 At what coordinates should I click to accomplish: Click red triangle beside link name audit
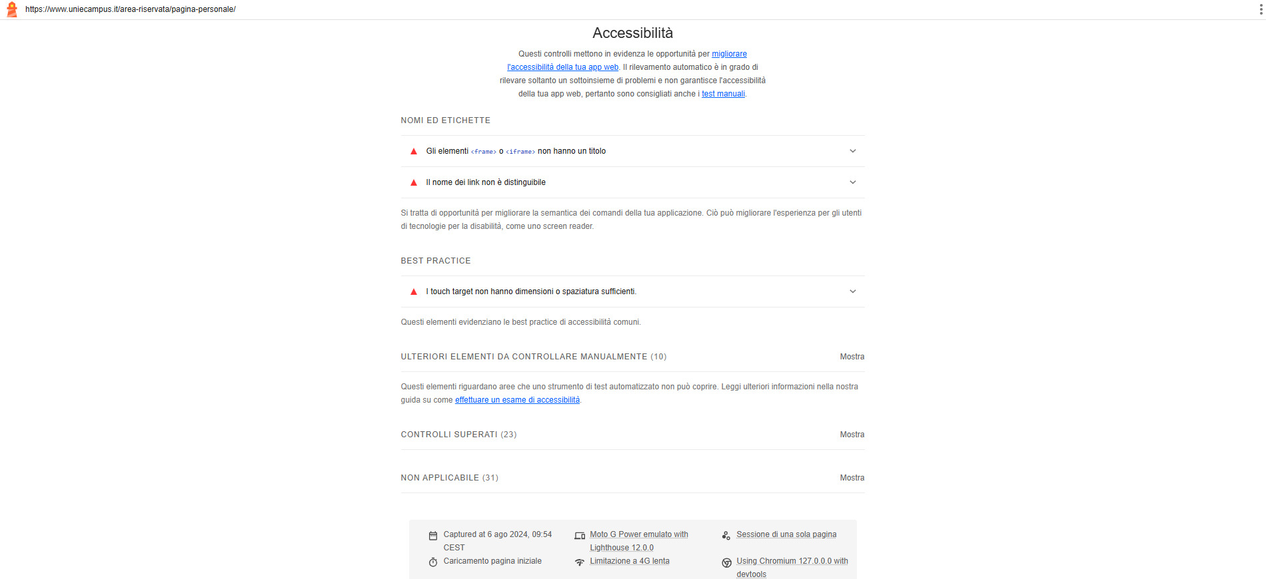[414, 182]
